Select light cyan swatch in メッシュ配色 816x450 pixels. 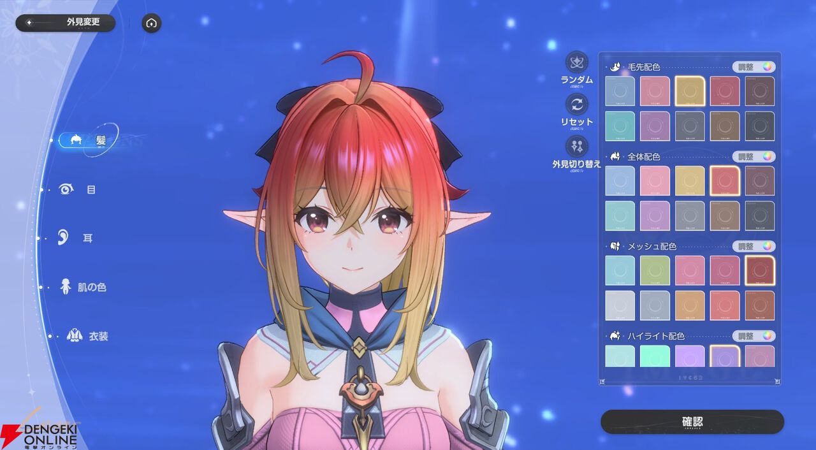[x=620, y=271]
